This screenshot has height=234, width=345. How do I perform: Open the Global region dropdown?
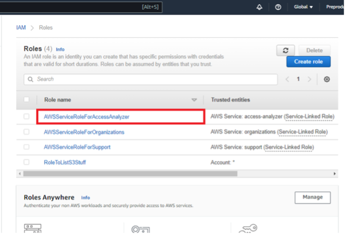303,7
